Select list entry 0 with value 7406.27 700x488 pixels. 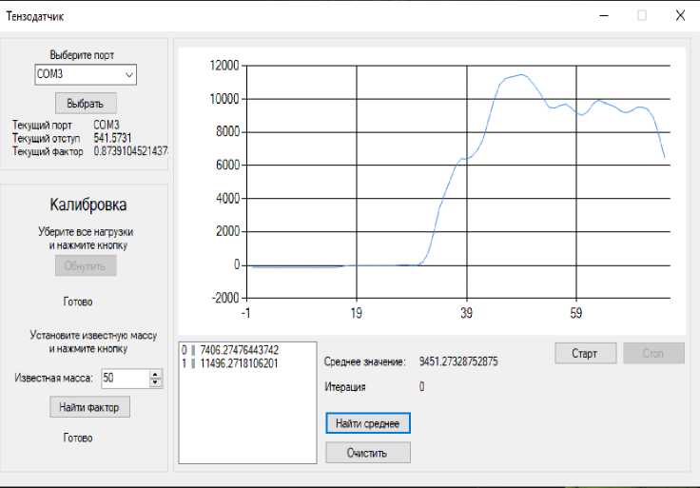pyautogui.click(x=231, y=350)
